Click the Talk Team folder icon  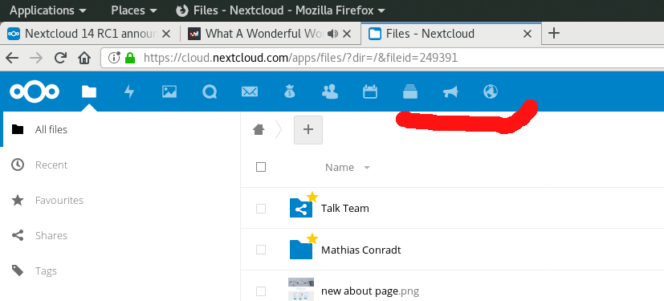click(x=300, y=208)
